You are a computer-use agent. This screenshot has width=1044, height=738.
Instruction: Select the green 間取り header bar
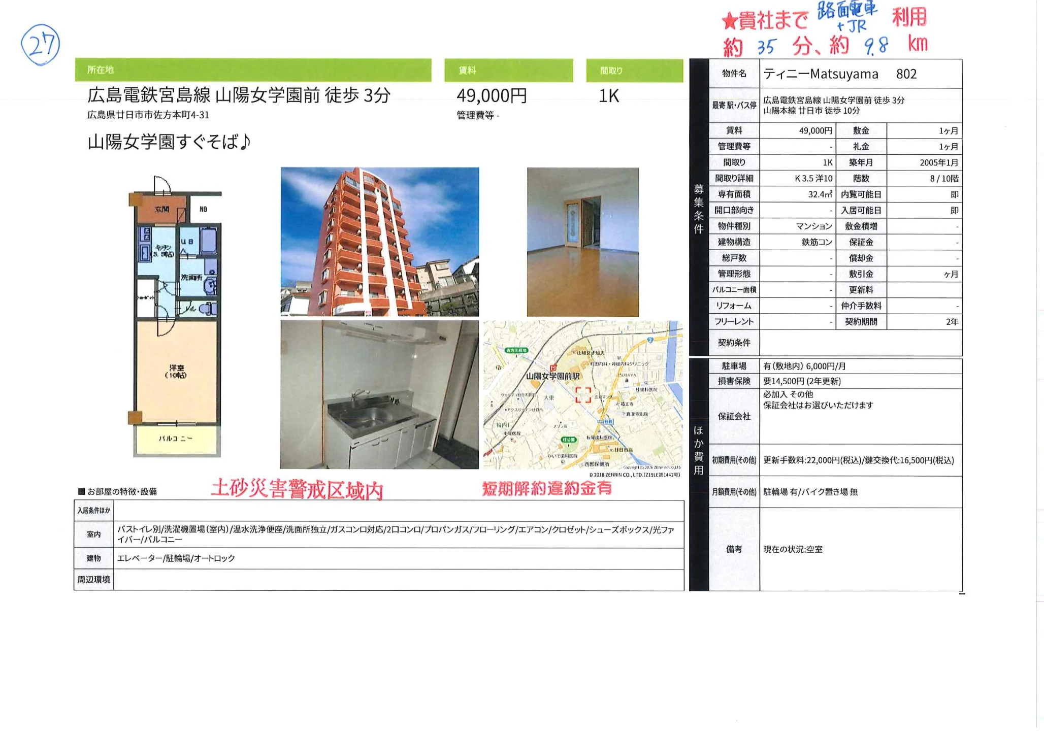coord(634,71)
